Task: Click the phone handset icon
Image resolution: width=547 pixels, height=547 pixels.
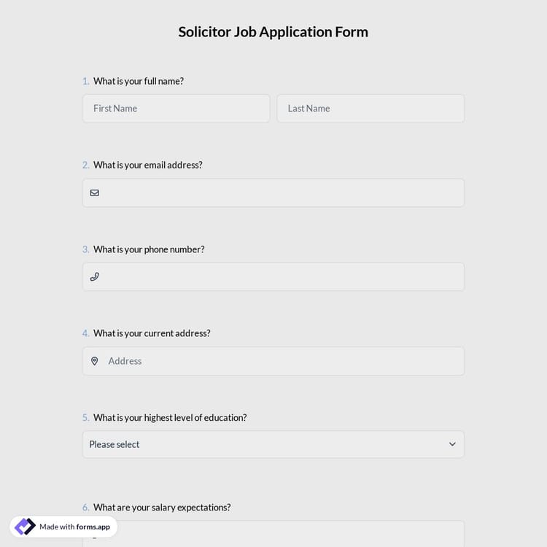Action: (x=95, y=276)
